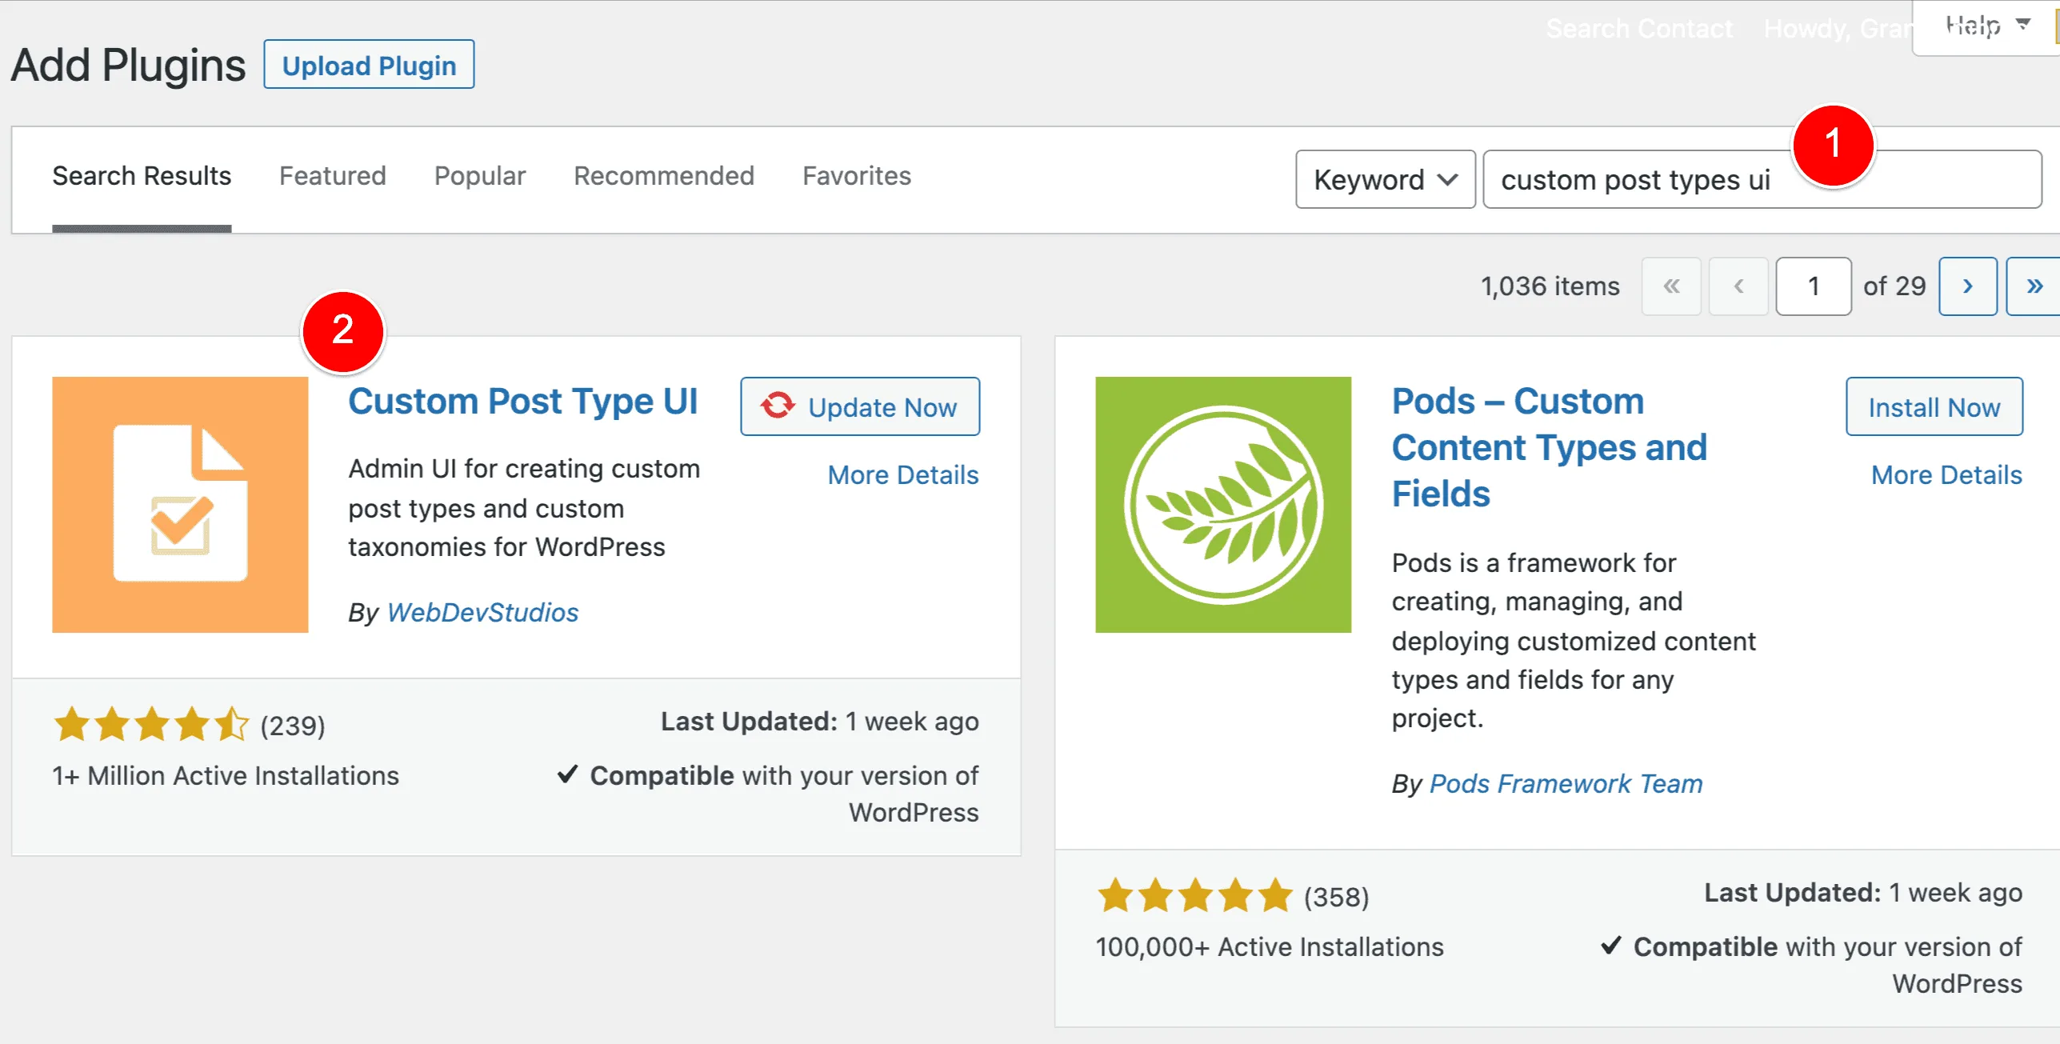Open the Custom Post Type UI icon thumbnail

(180, 505)
